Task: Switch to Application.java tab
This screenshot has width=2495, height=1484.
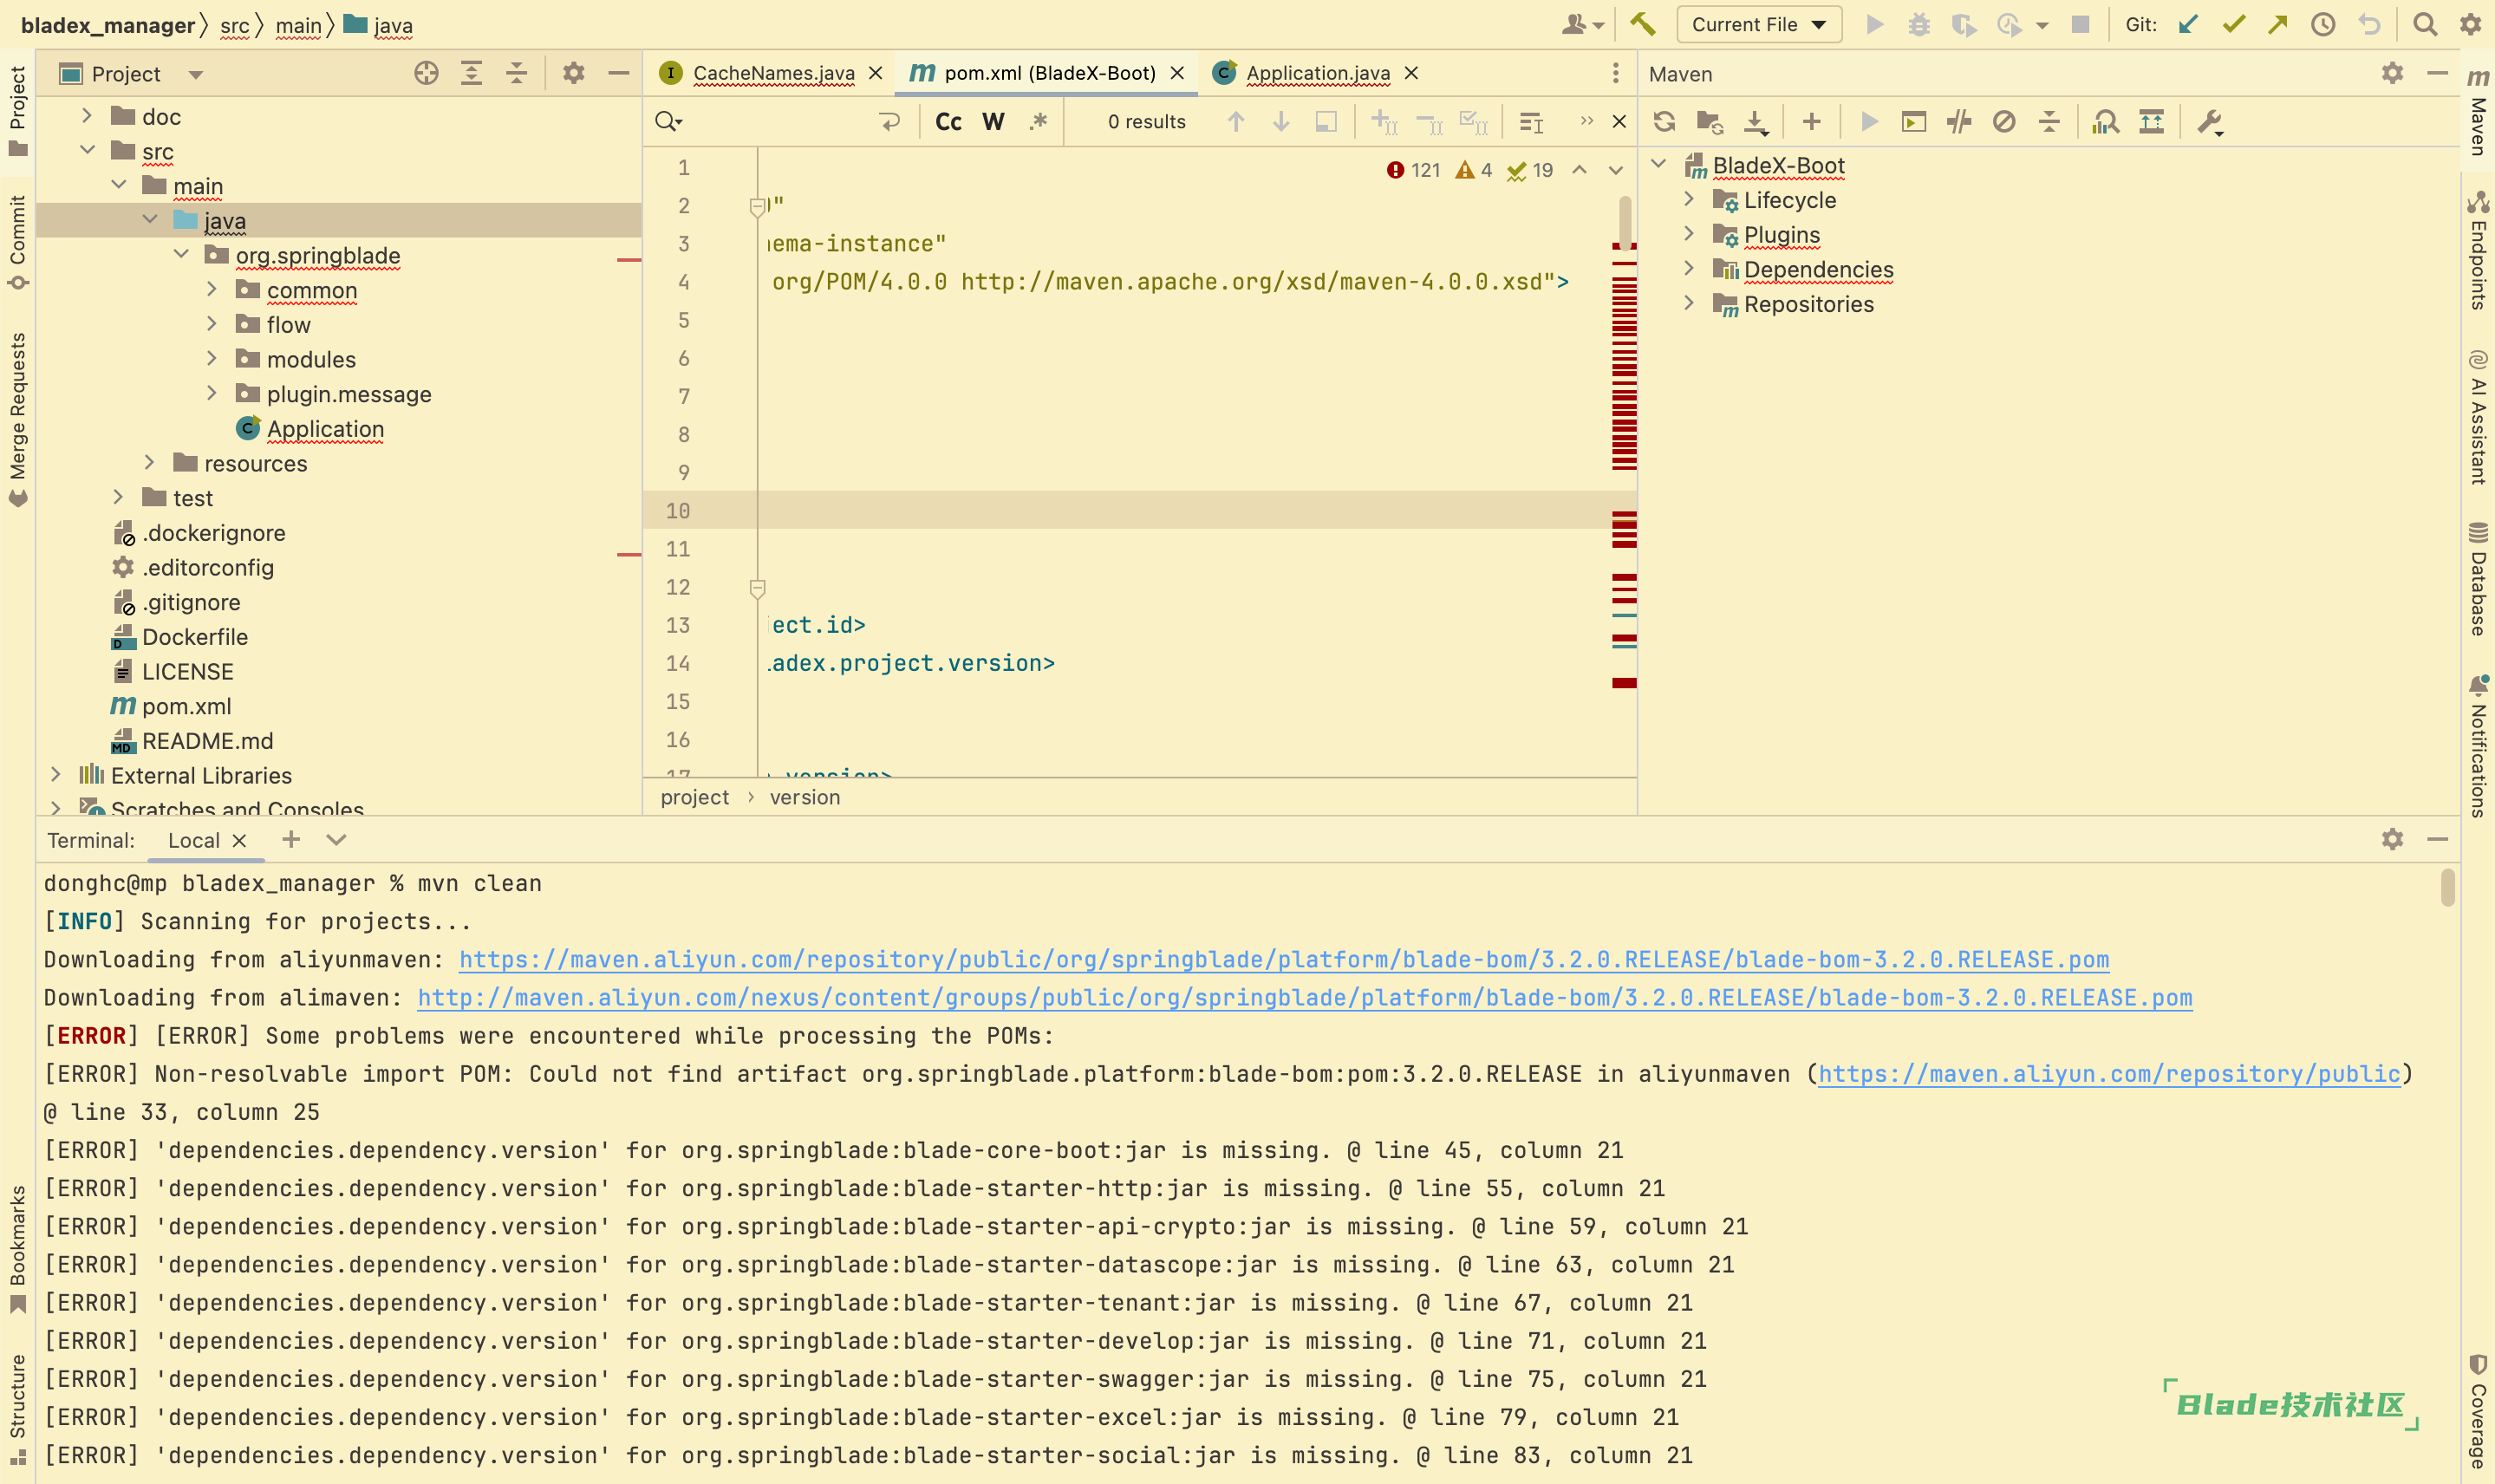Action: tap(1317, 73)
